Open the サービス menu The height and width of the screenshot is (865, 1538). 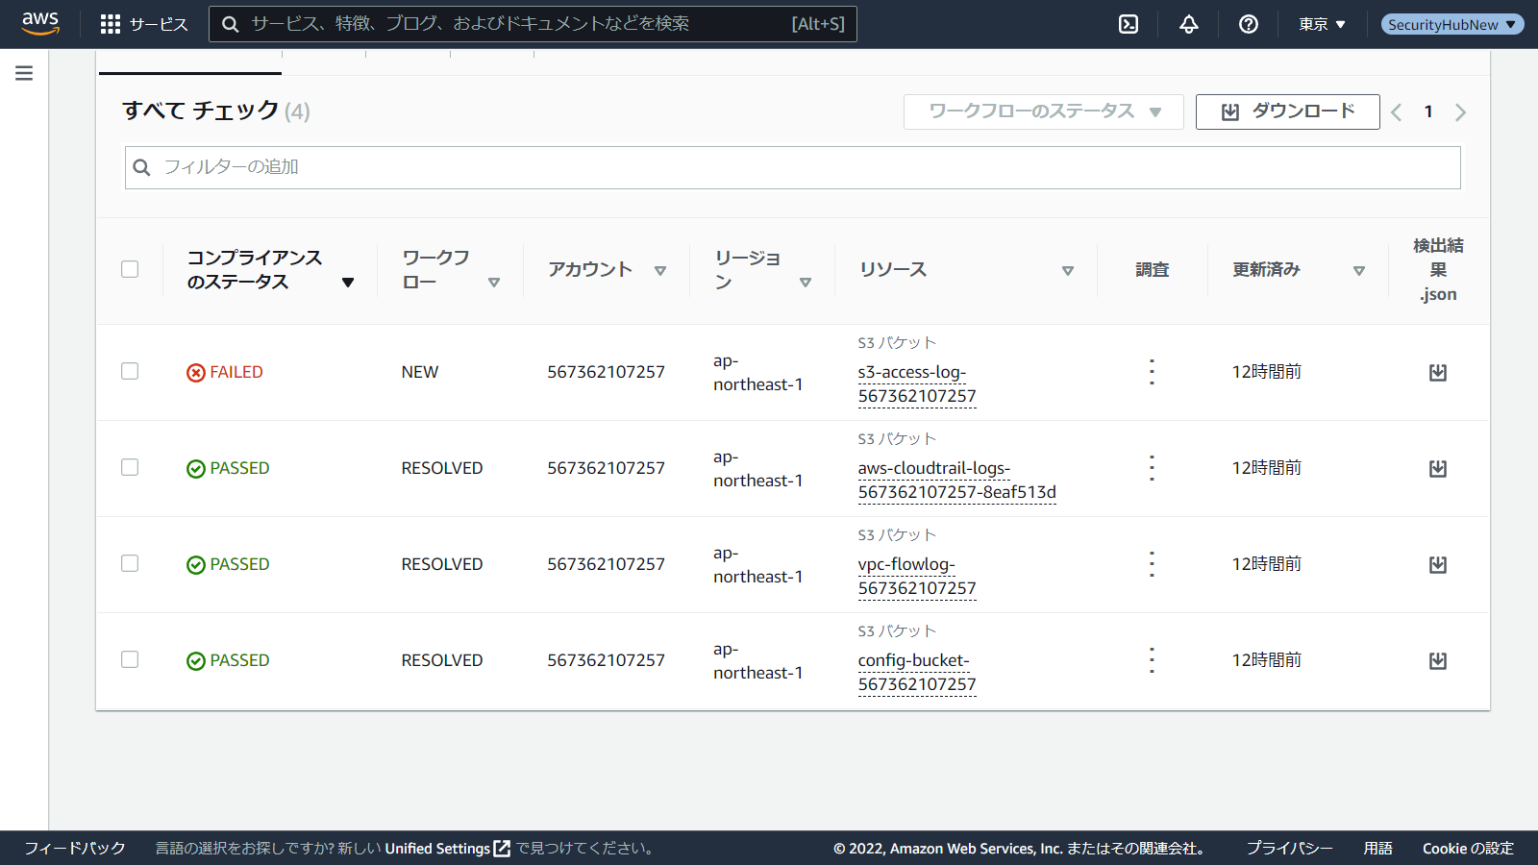pos(145,24)
